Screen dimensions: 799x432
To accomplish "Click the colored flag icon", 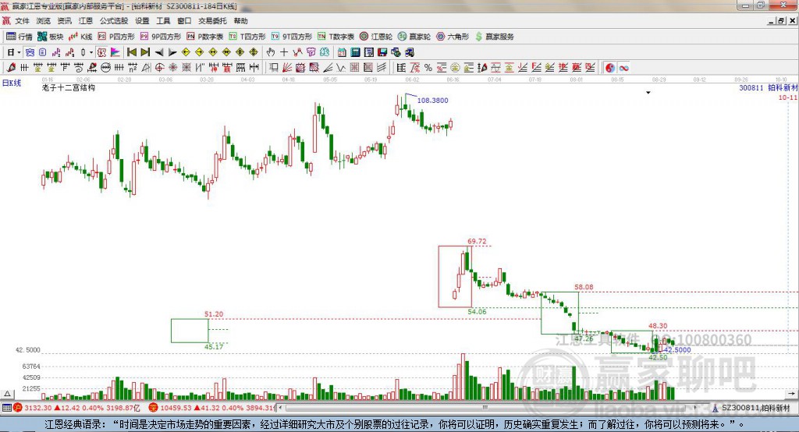I will (115, 52).
